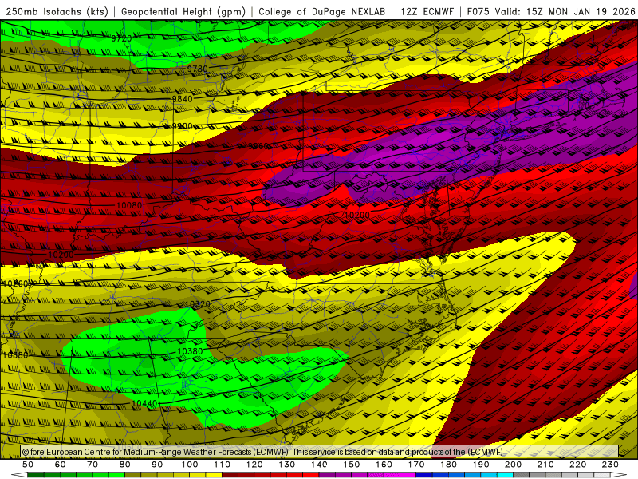Click the 9840 height contour label
Screen dimensions: 638x479
pos(182,98)
